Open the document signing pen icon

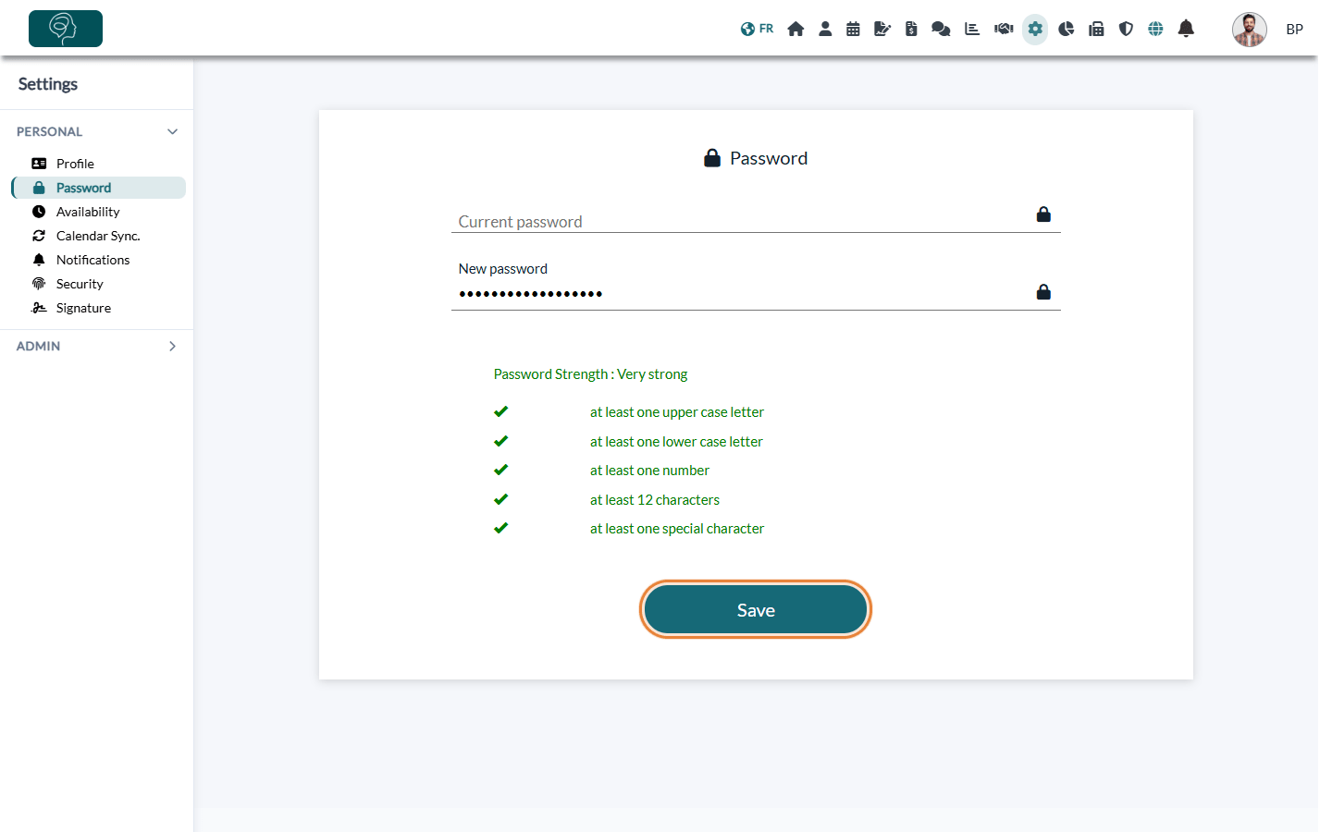coord(882,29)
